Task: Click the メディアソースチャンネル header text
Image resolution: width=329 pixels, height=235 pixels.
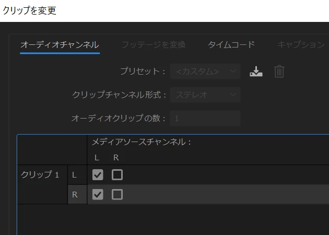Action: tap(142, 142)
